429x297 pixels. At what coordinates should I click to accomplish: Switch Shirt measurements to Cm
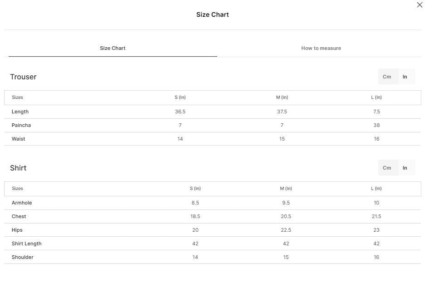click(386, 168)
